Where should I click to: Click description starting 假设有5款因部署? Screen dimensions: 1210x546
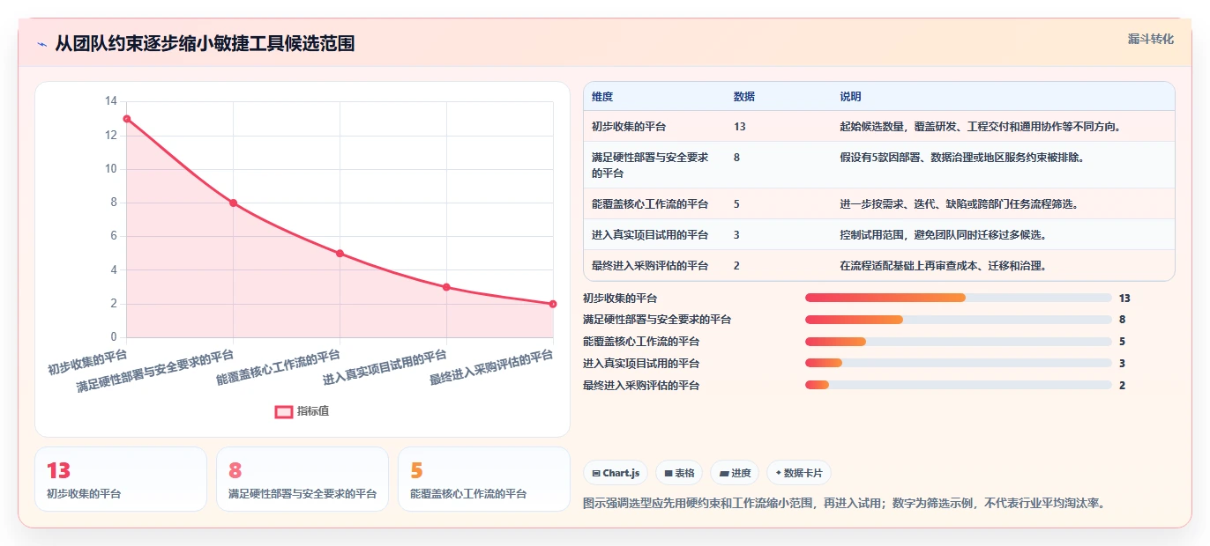tap(961, 158)
